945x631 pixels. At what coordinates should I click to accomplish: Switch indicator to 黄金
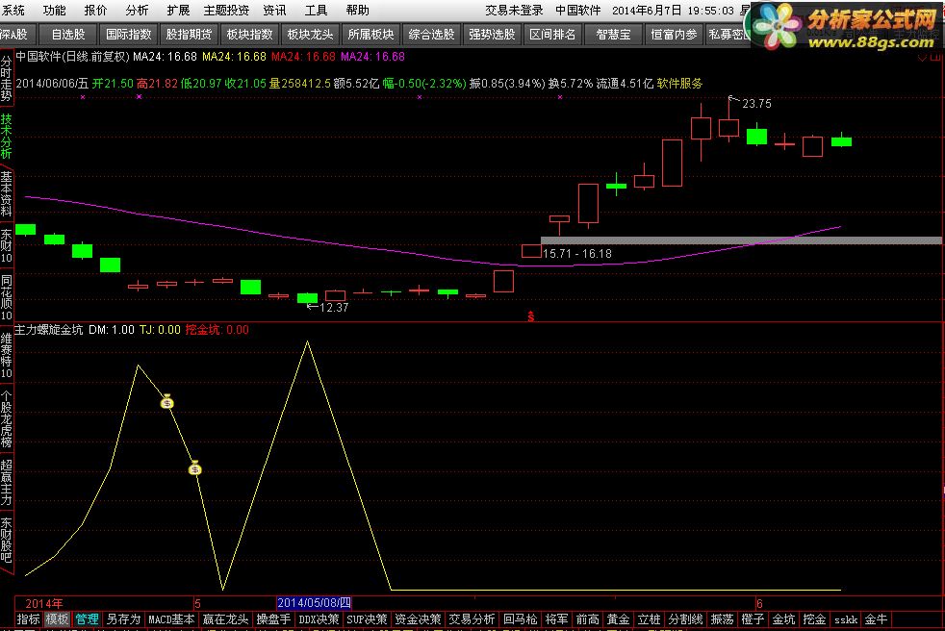click(618, 618)
